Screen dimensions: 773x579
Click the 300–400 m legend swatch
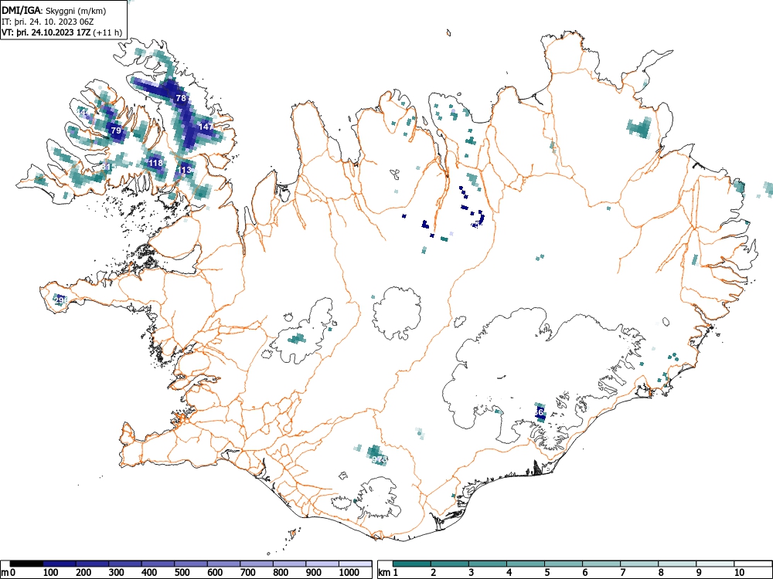125,564
